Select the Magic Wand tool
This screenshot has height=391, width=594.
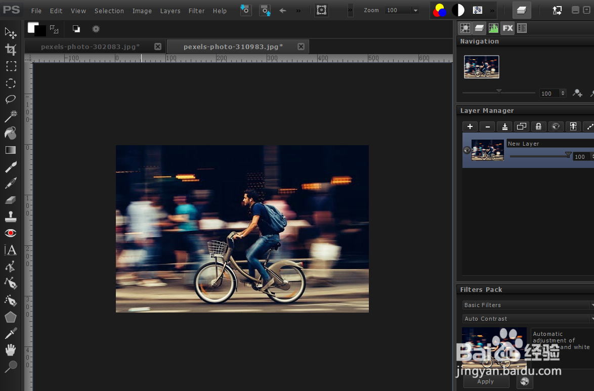(x=11, y=116)
